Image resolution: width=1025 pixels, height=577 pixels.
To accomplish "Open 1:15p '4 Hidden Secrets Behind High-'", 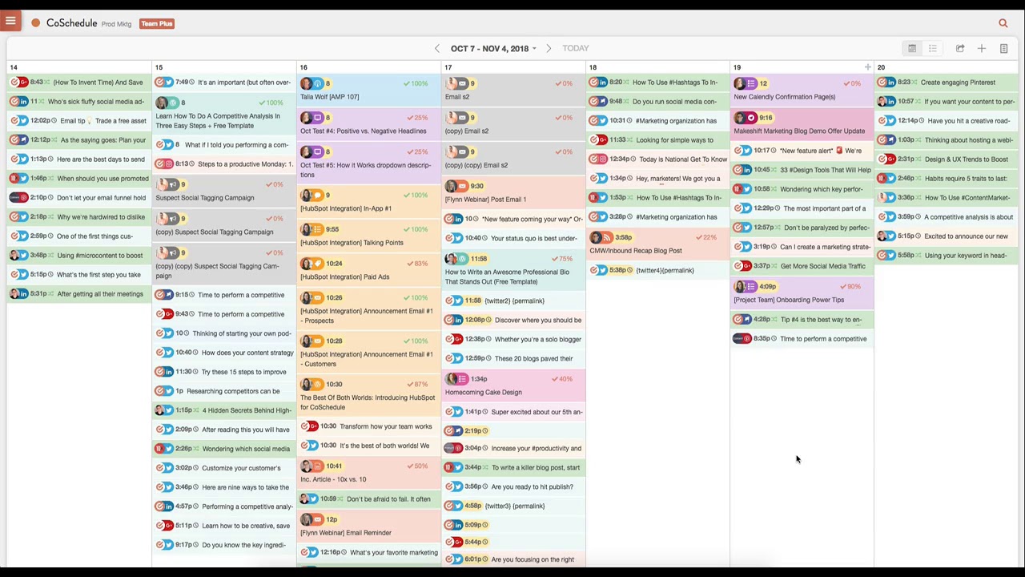I will [224, 410].
